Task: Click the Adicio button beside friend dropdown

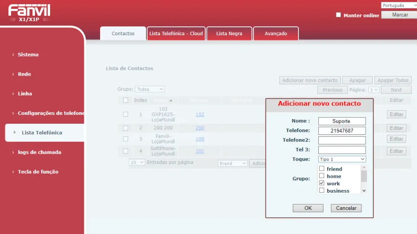Action: click(258, 163)
